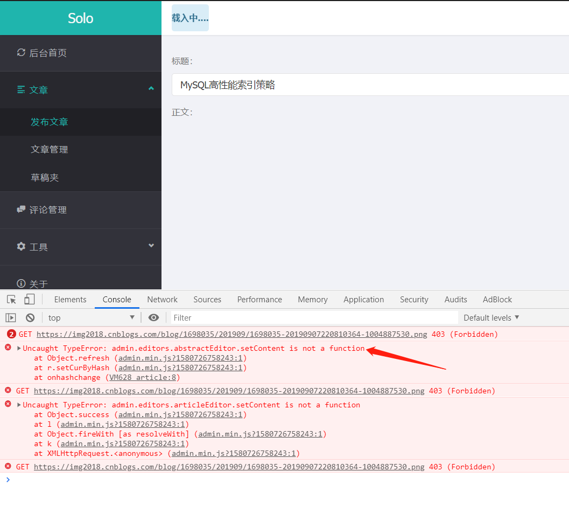Show the console sidebar panel icon

(11, 318)
